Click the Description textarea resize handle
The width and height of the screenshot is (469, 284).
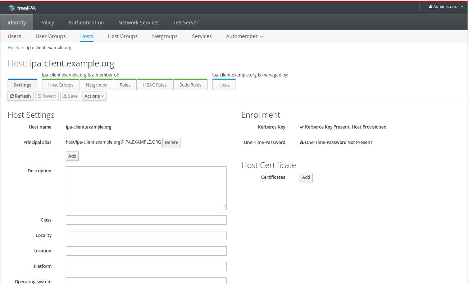tap(224, 208)
